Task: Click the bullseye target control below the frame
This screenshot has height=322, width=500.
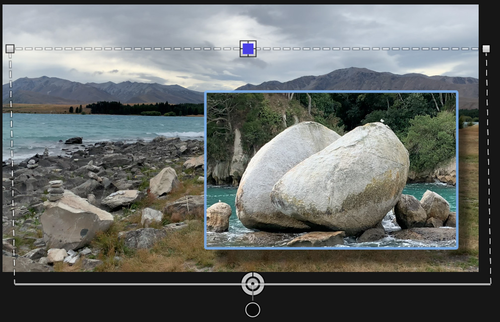Action: 253,284
